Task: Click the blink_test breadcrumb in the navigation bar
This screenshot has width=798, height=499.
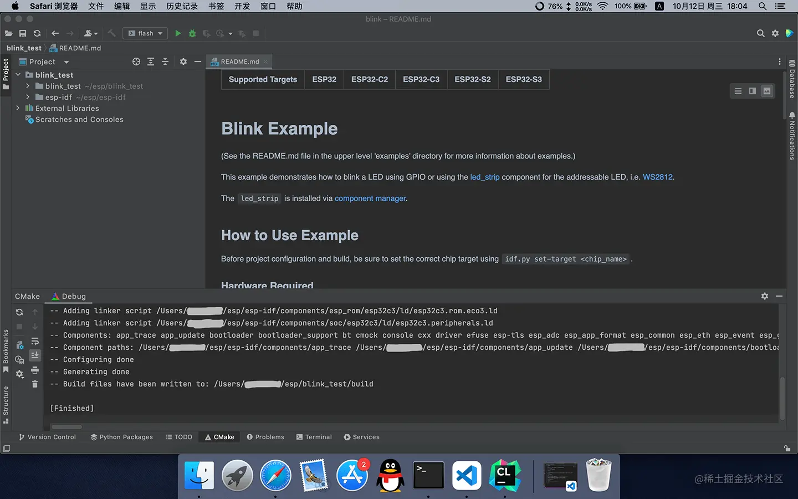Action: coord(24,48)
